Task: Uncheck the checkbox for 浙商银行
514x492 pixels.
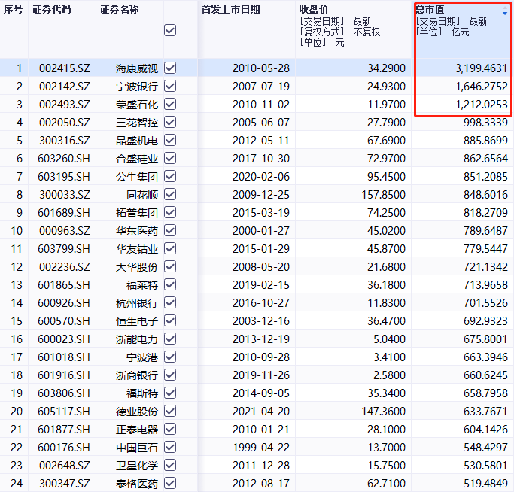Action: point(170,375)
